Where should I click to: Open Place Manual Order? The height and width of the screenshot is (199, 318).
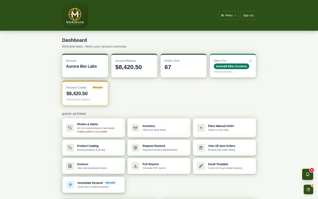point(225,128)
